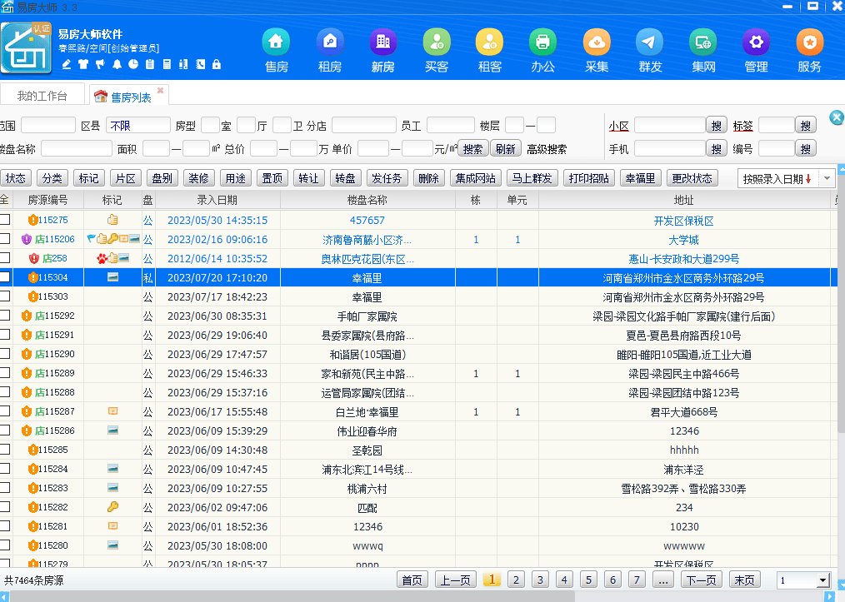
Task: Close the search filter panel with the blue X
Action: coord(837,117)
